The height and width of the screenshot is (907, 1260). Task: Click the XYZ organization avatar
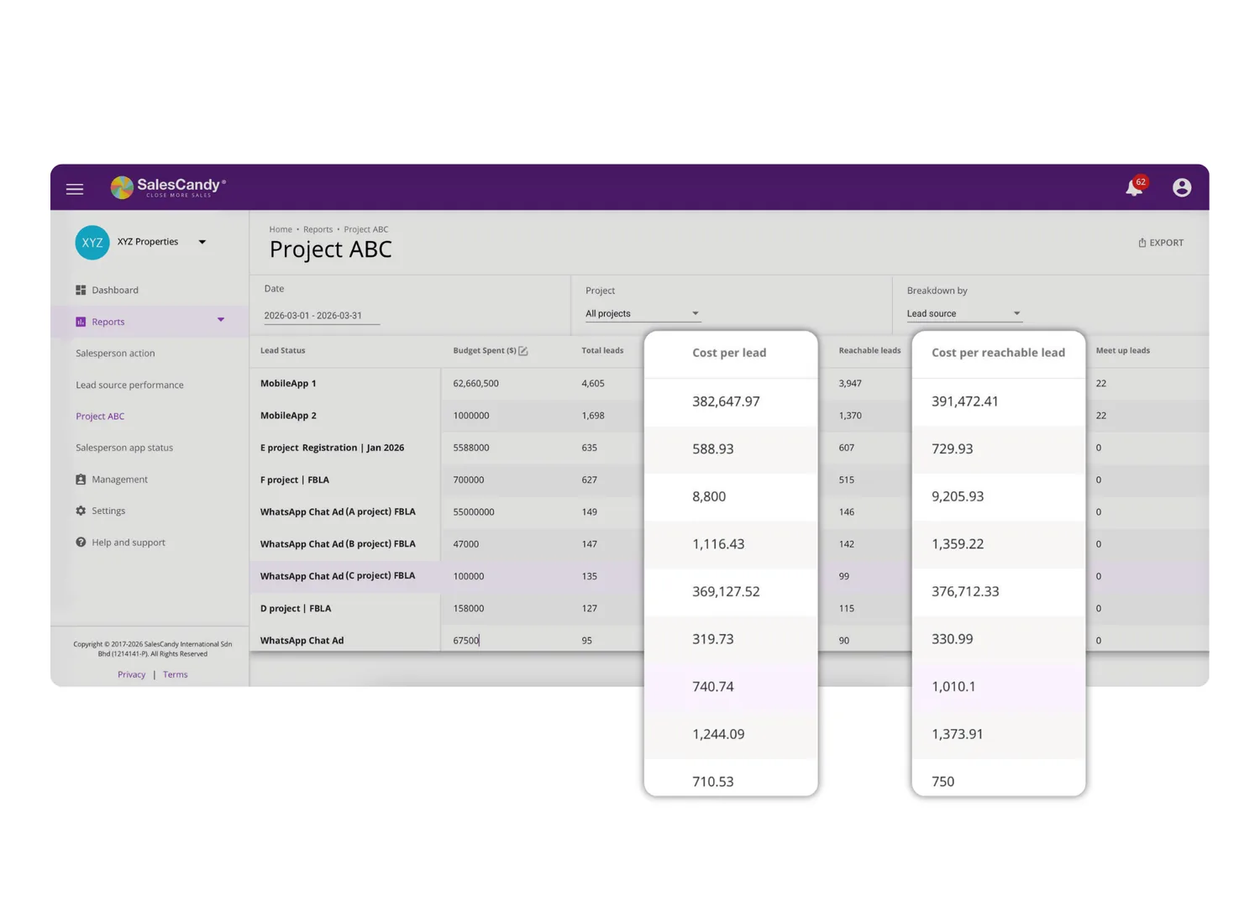point(92,243)
